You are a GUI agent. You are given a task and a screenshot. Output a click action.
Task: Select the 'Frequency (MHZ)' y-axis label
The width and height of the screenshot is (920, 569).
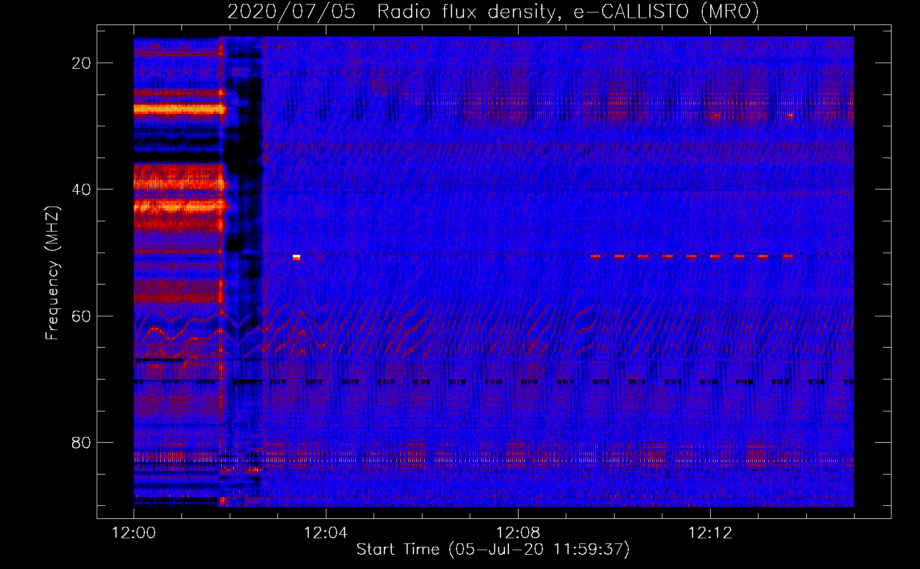pos(52,273)
